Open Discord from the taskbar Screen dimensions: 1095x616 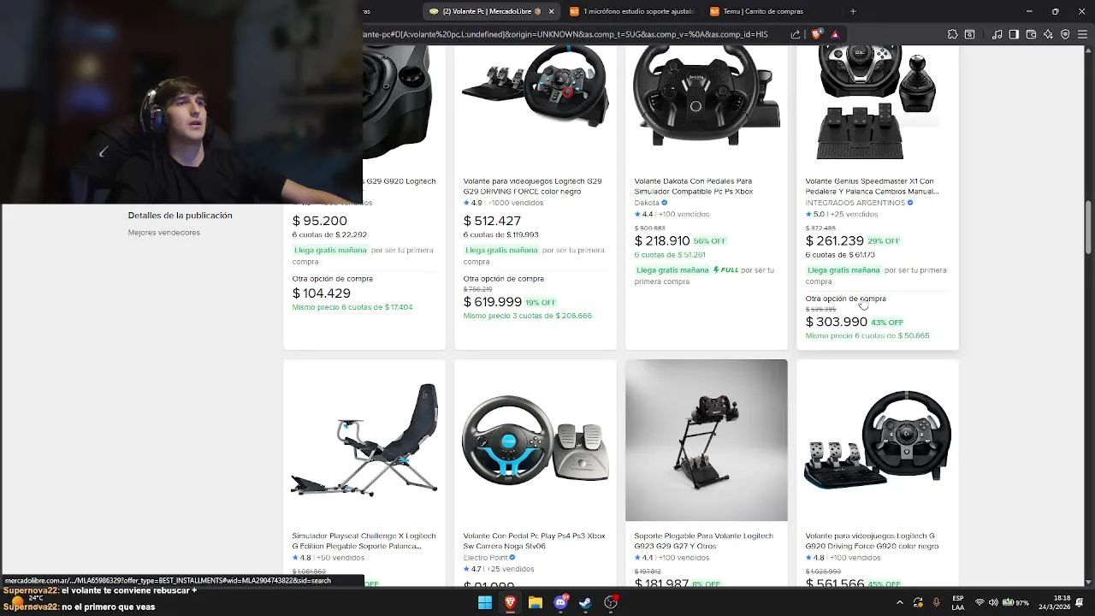pyautogui.click(x=560, y=602)
